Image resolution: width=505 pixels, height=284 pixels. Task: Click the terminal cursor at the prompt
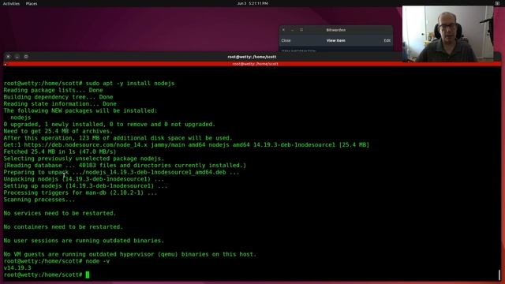click(x=88, y=275)
